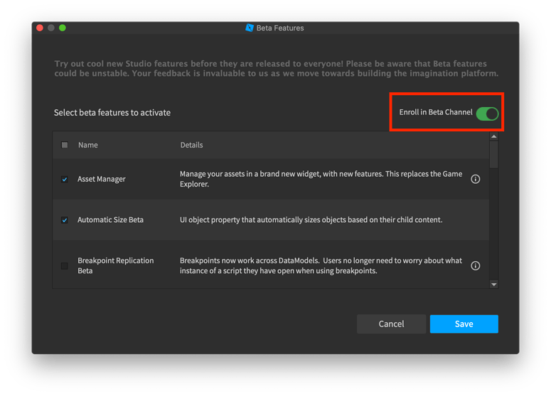Select the Breakpoint Replication Beta label
The height and width of the screenshot is (396, 551).
[x=116, y=265]
